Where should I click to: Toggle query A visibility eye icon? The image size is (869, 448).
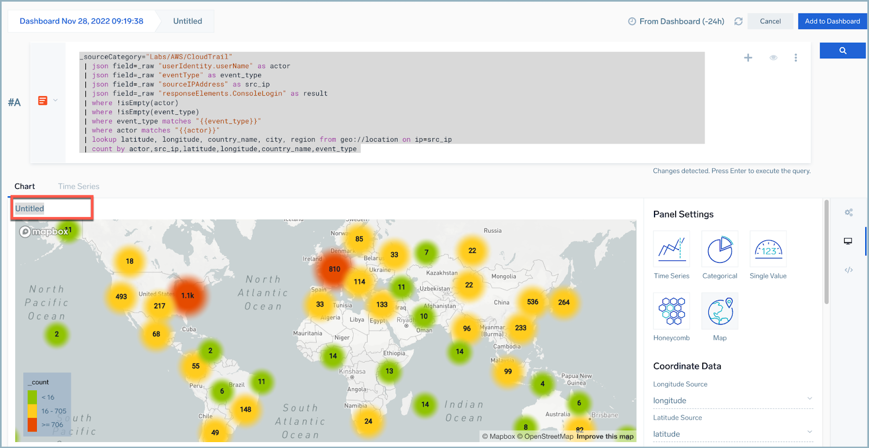coord(773,58)
